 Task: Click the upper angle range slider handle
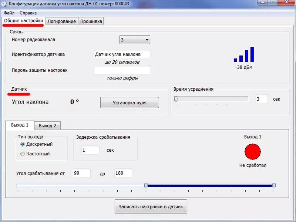274,186
